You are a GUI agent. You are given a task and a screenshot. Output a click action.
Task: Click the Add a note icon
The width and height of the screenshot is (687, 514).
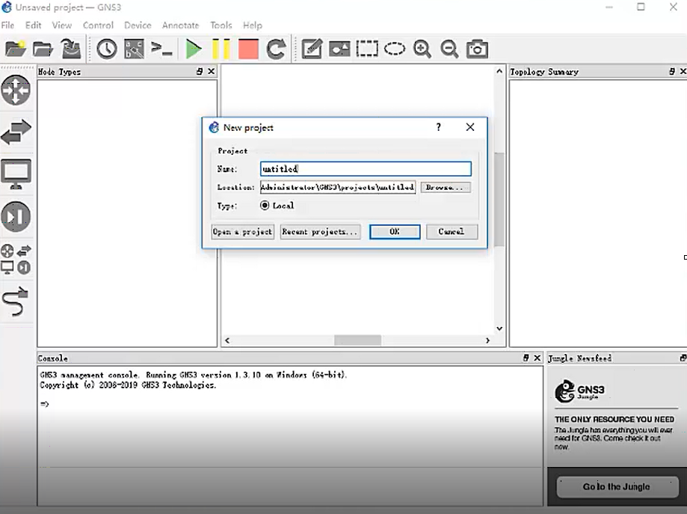coord(312,49)
